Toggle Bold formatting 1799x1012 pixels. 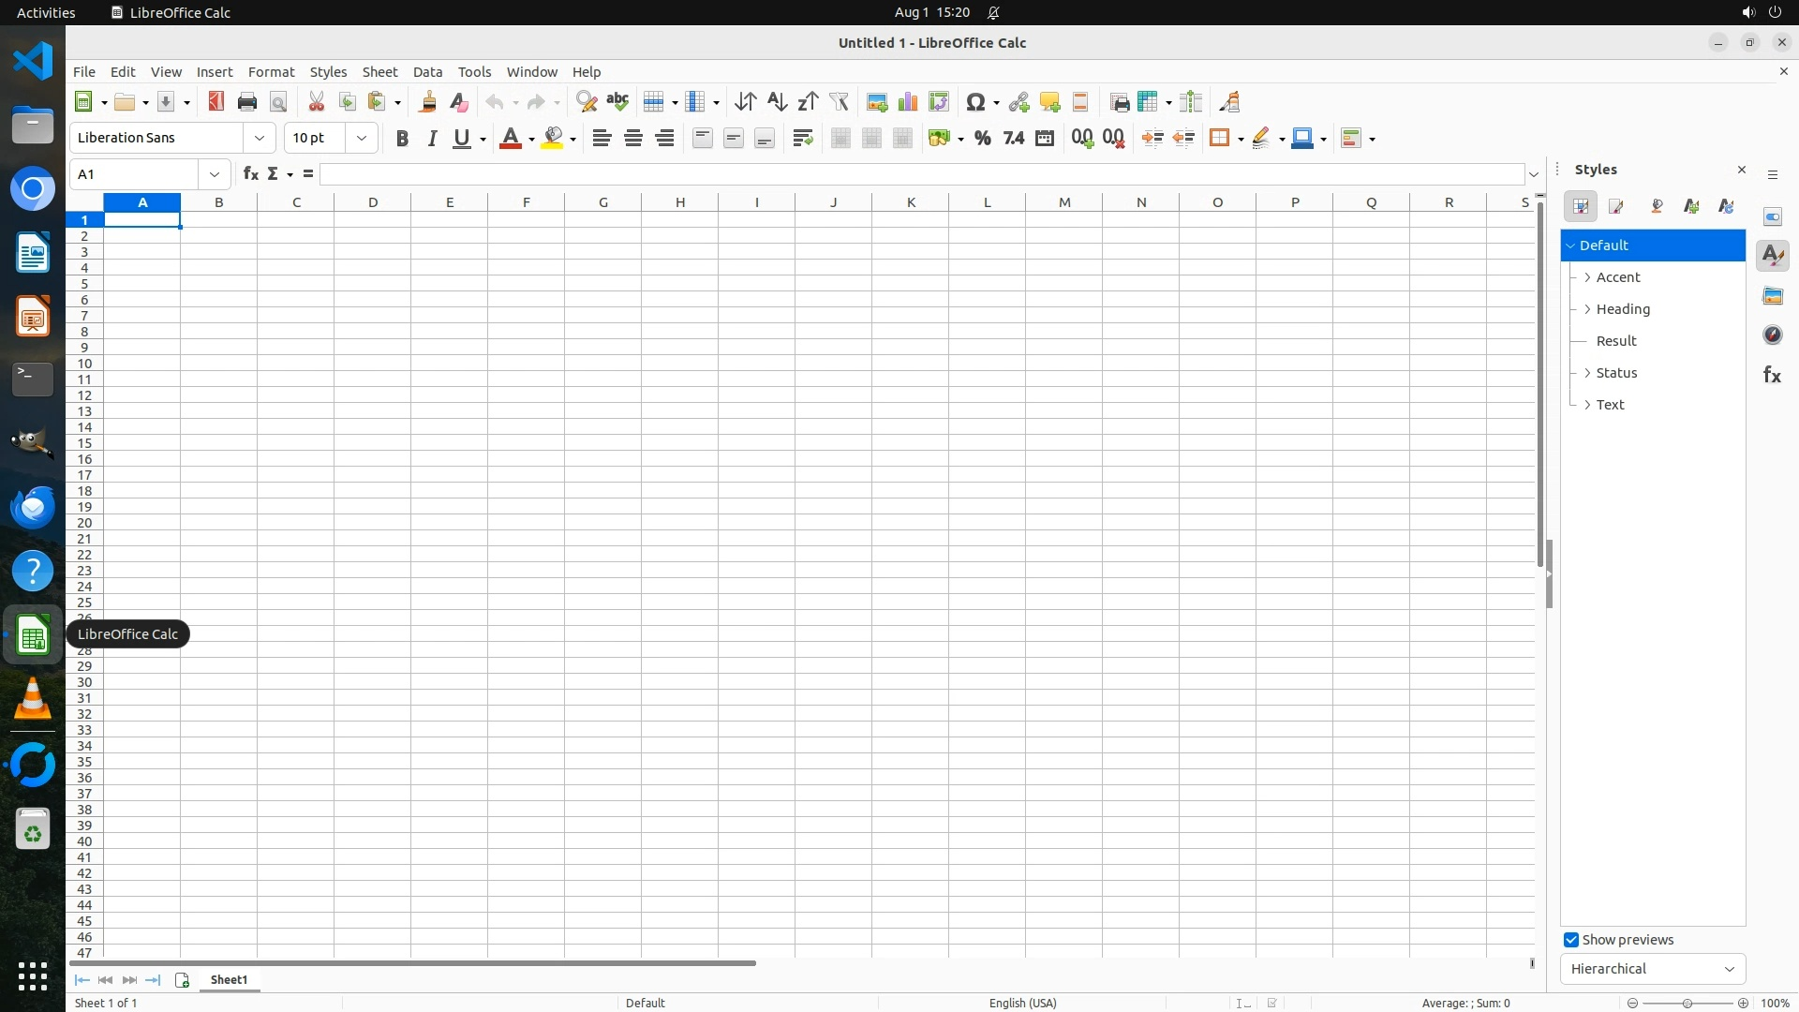(402, 139)
